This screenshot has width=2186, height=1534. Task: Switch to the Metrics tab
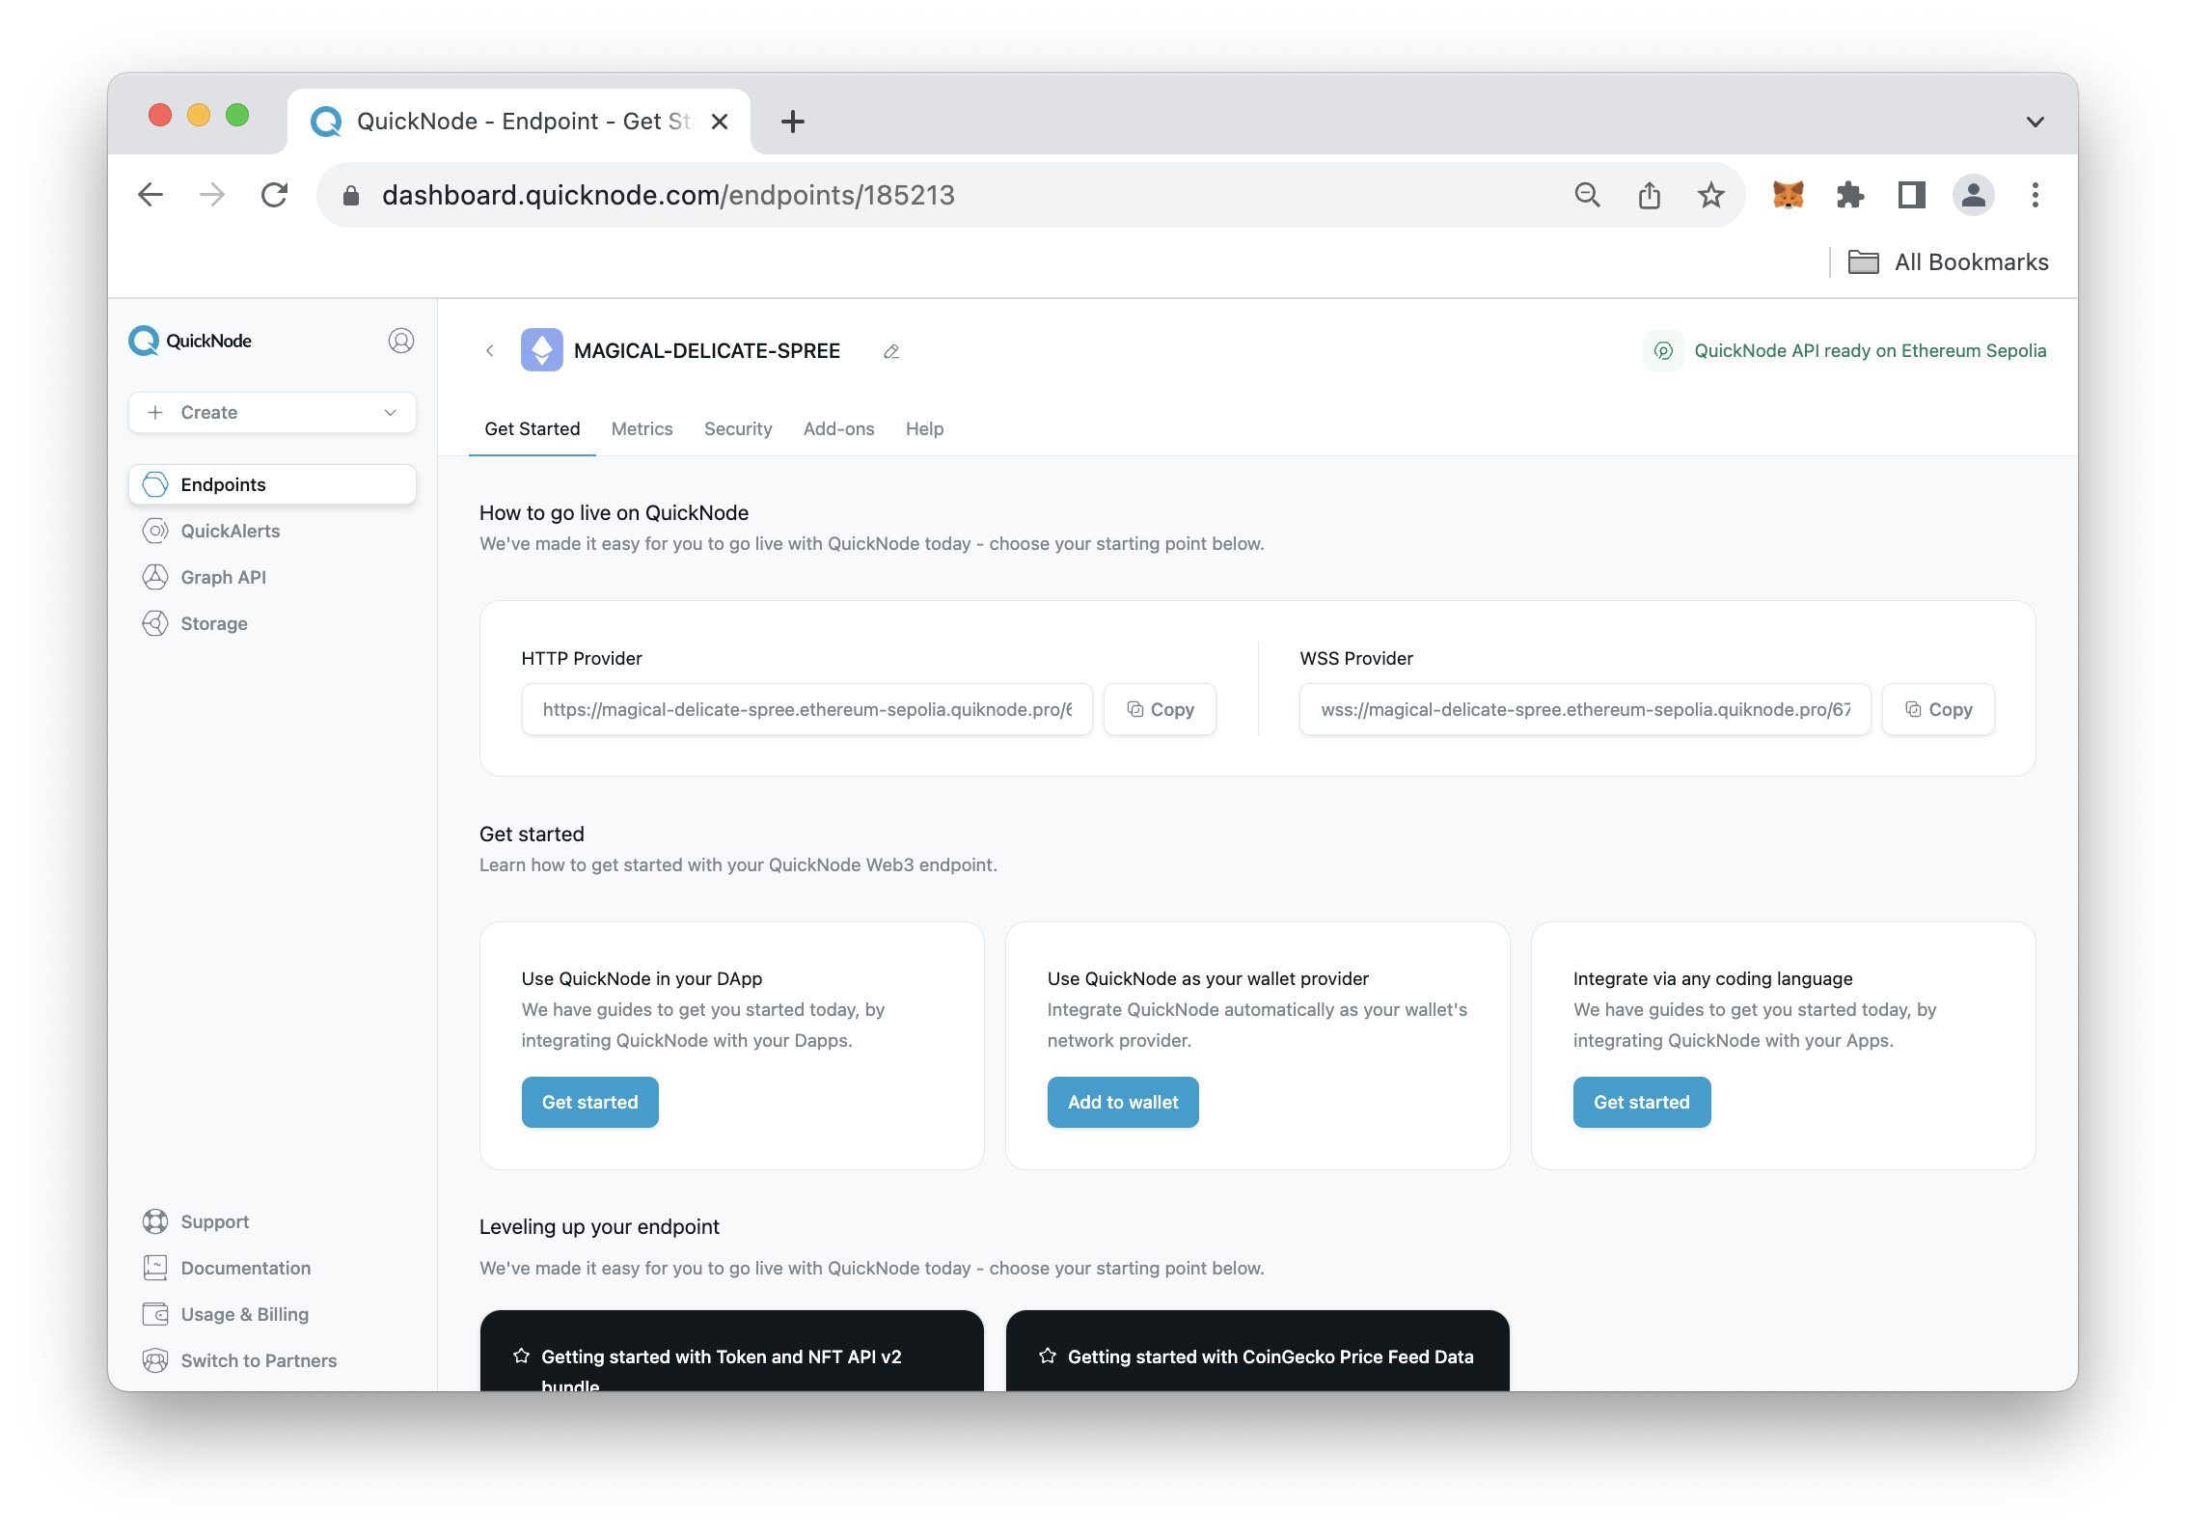644,428
